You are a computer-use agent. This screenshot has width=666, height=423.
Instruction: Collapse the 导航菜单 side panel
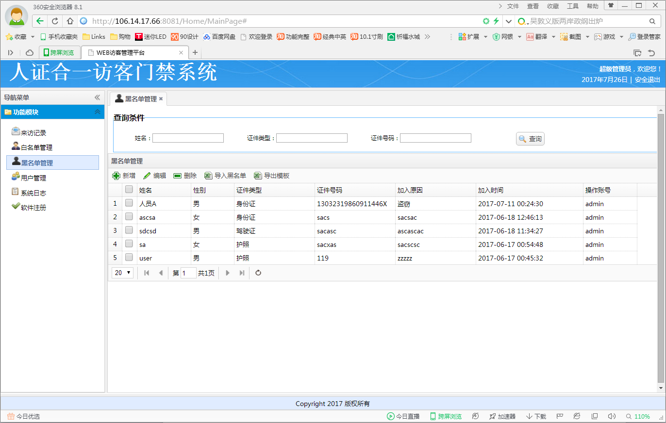[97, 98]
